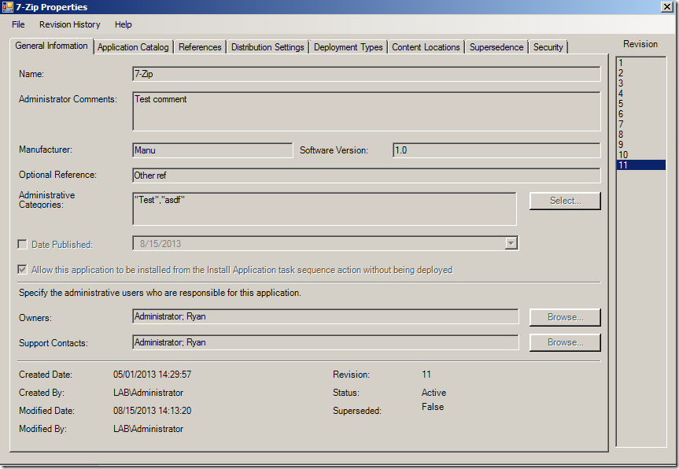Select revision 4 in Revision list

pyautogui.click(x=641, y=94)
